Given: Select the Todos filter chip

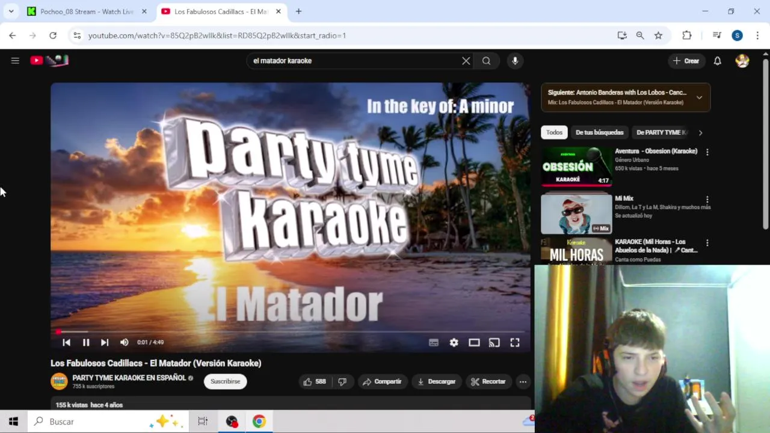Looking at the screenshot, I should [x=554, y=132].
